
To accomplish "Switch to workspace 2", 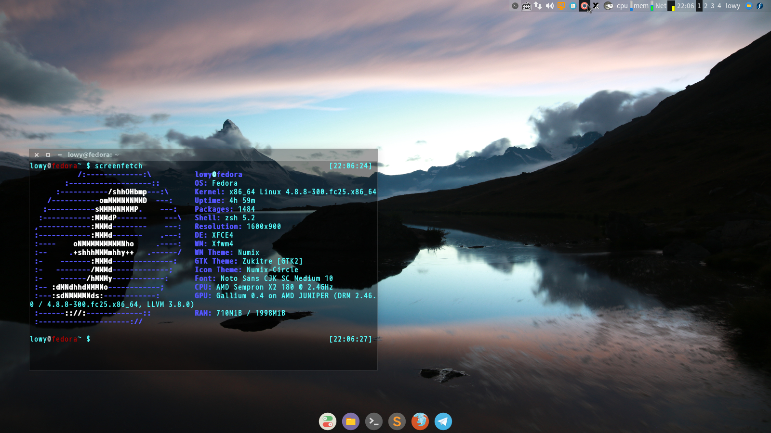I will [x=706, y=6].
